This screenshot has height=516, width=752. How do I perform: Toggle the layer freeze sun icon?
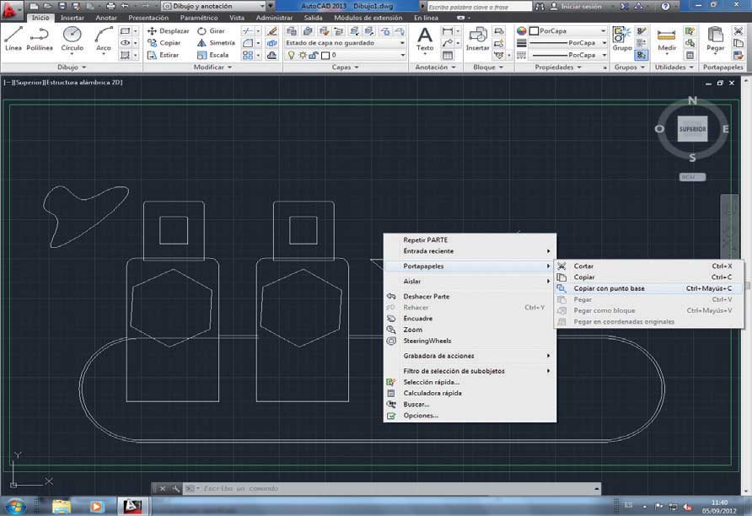tap(303, 55)
